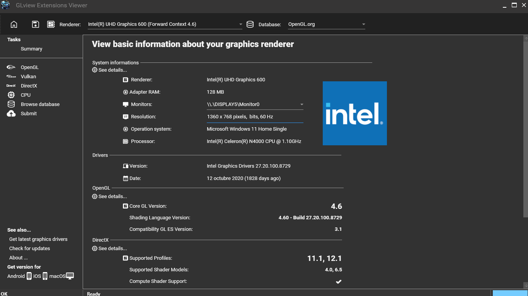Maximize the GLview Extensions Viewer window
This screenshot has height=296, width=528.
pyautogui.click(x=514, y=5)
